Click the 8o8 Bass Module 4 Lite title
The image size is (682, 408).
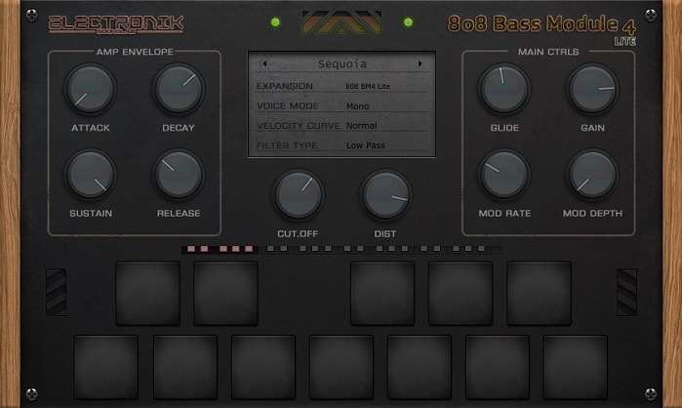(542, 29)
